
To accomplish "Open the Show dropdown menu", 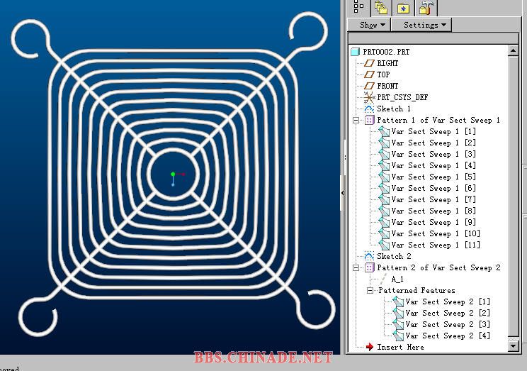I will 372,25.
